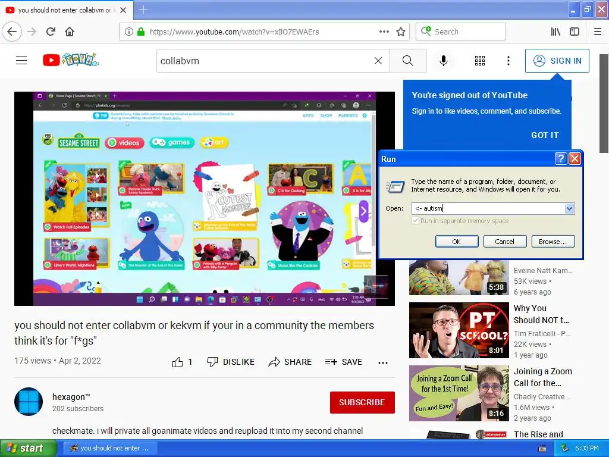Click '175 views • Apr 2, 2022' text
609x457 pixels.
point(58,361)
